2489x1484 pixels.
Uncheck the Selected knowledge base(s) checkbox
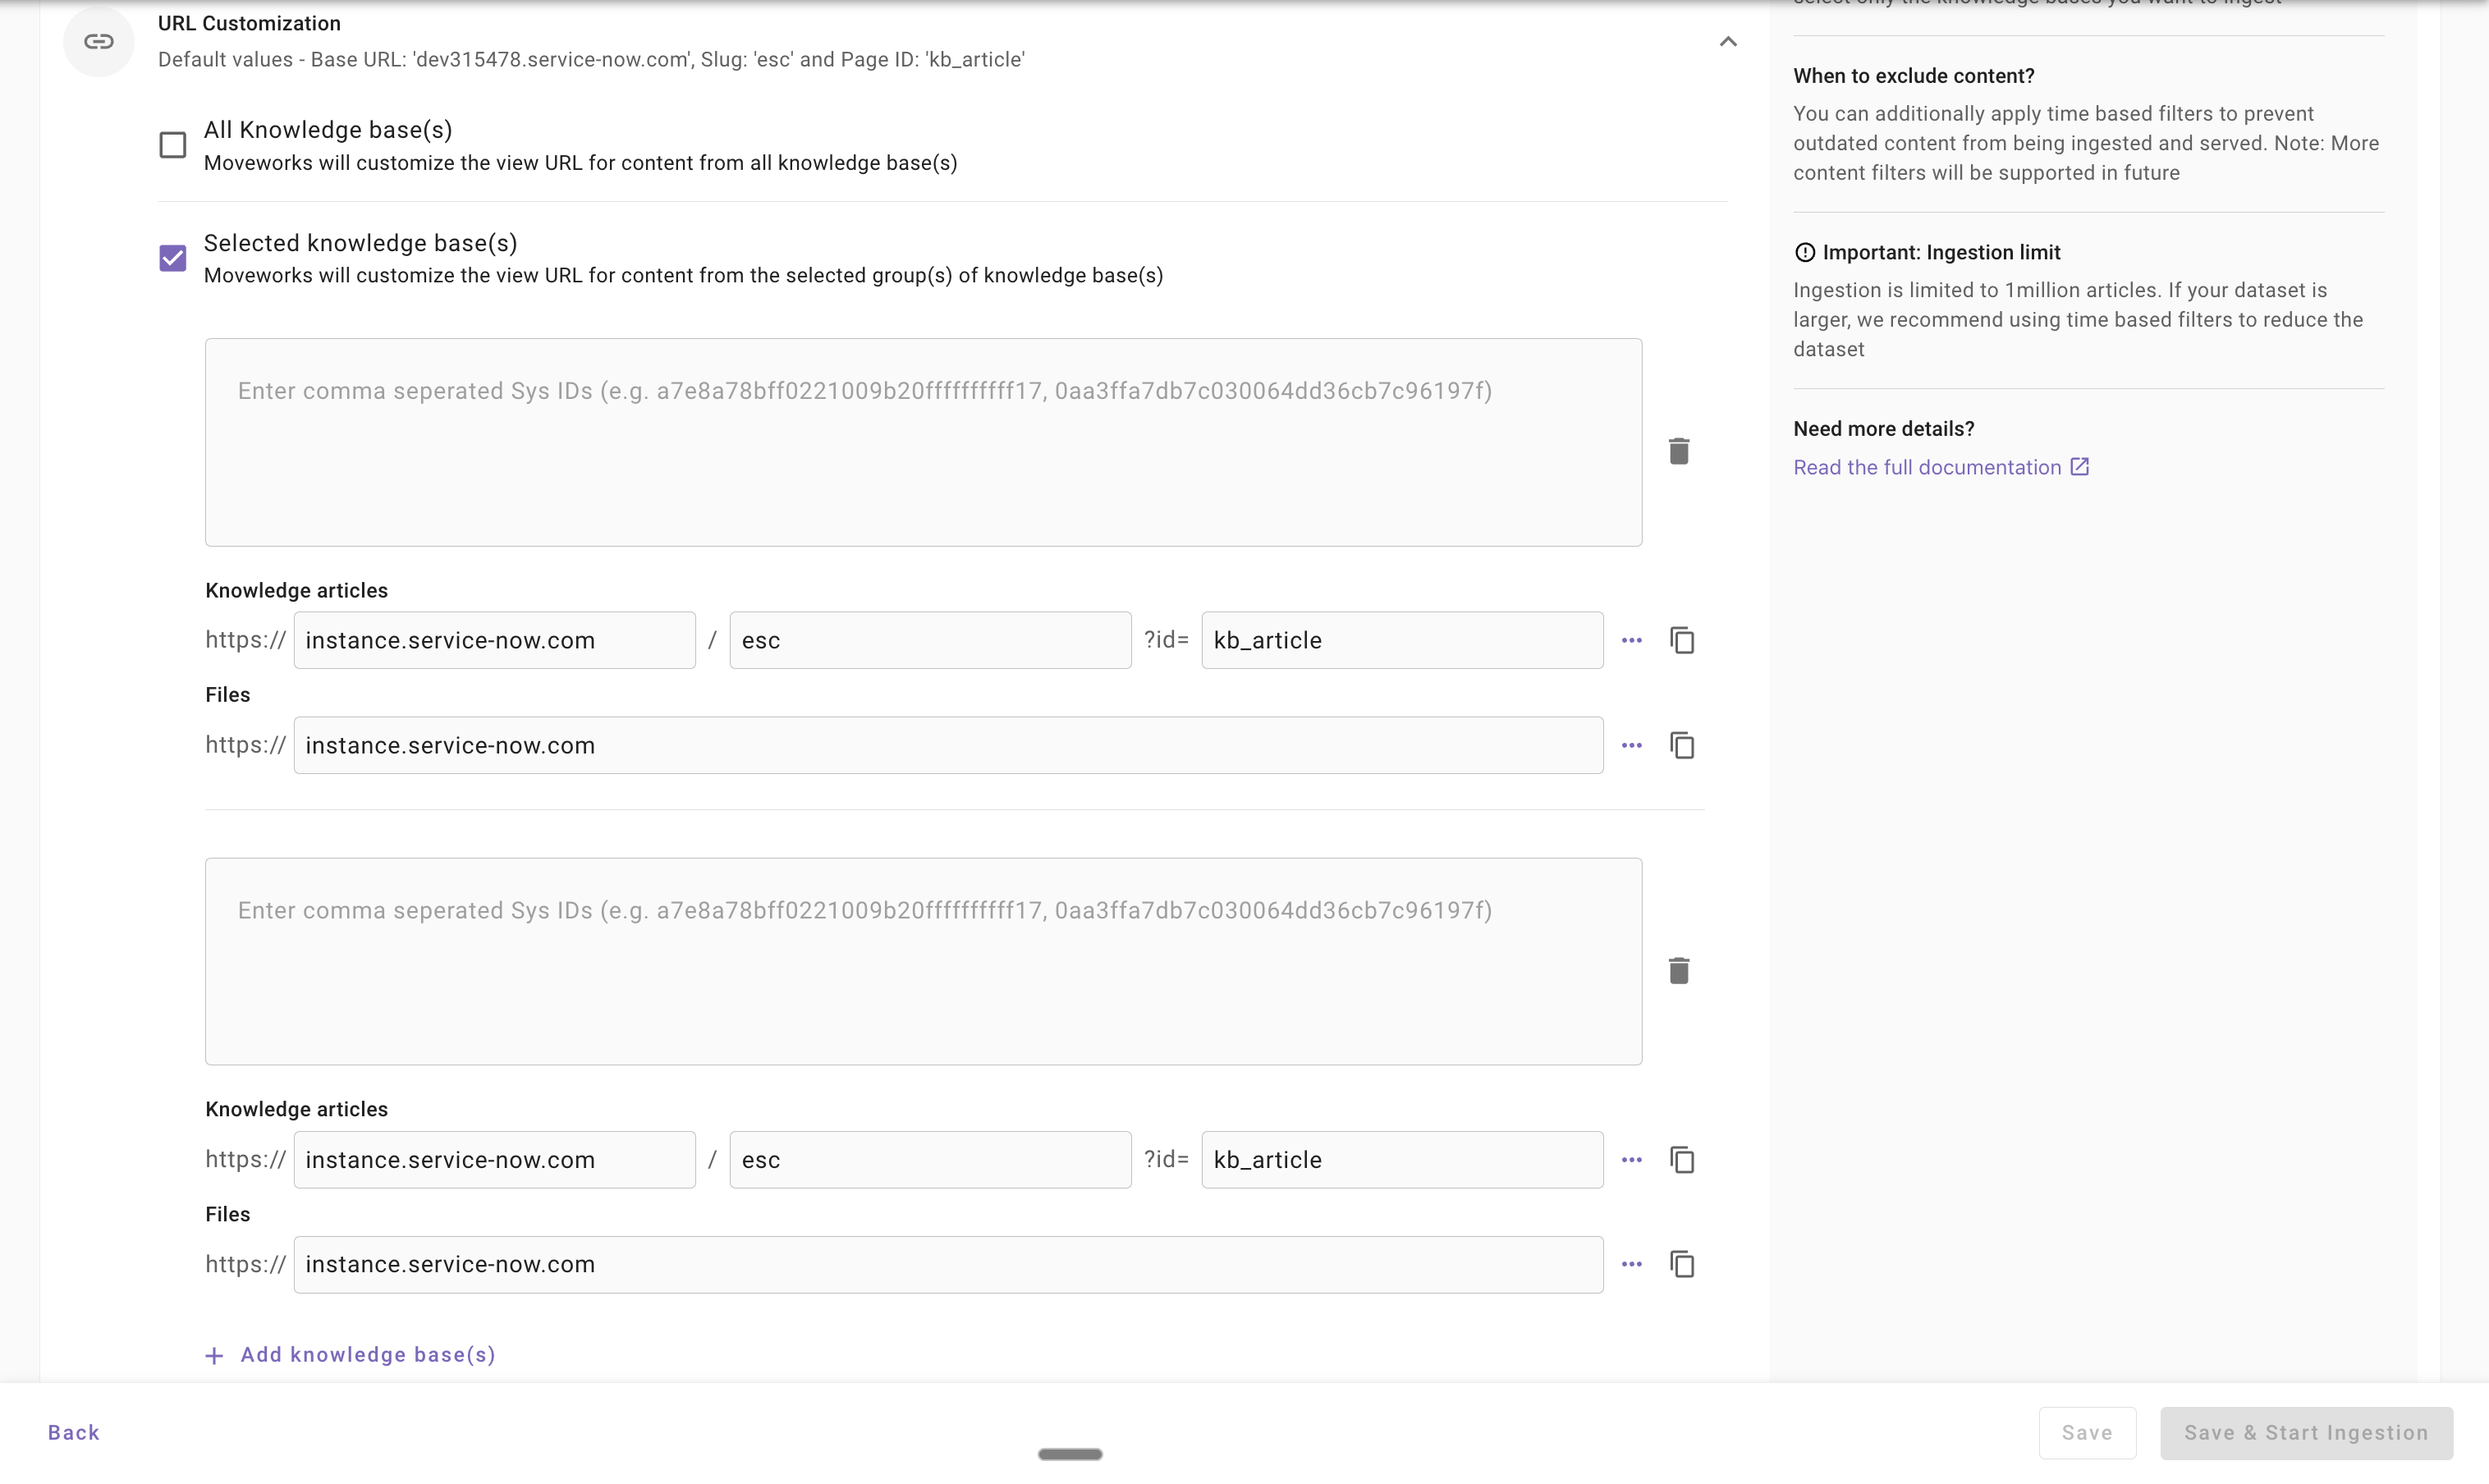click(173, 258)
